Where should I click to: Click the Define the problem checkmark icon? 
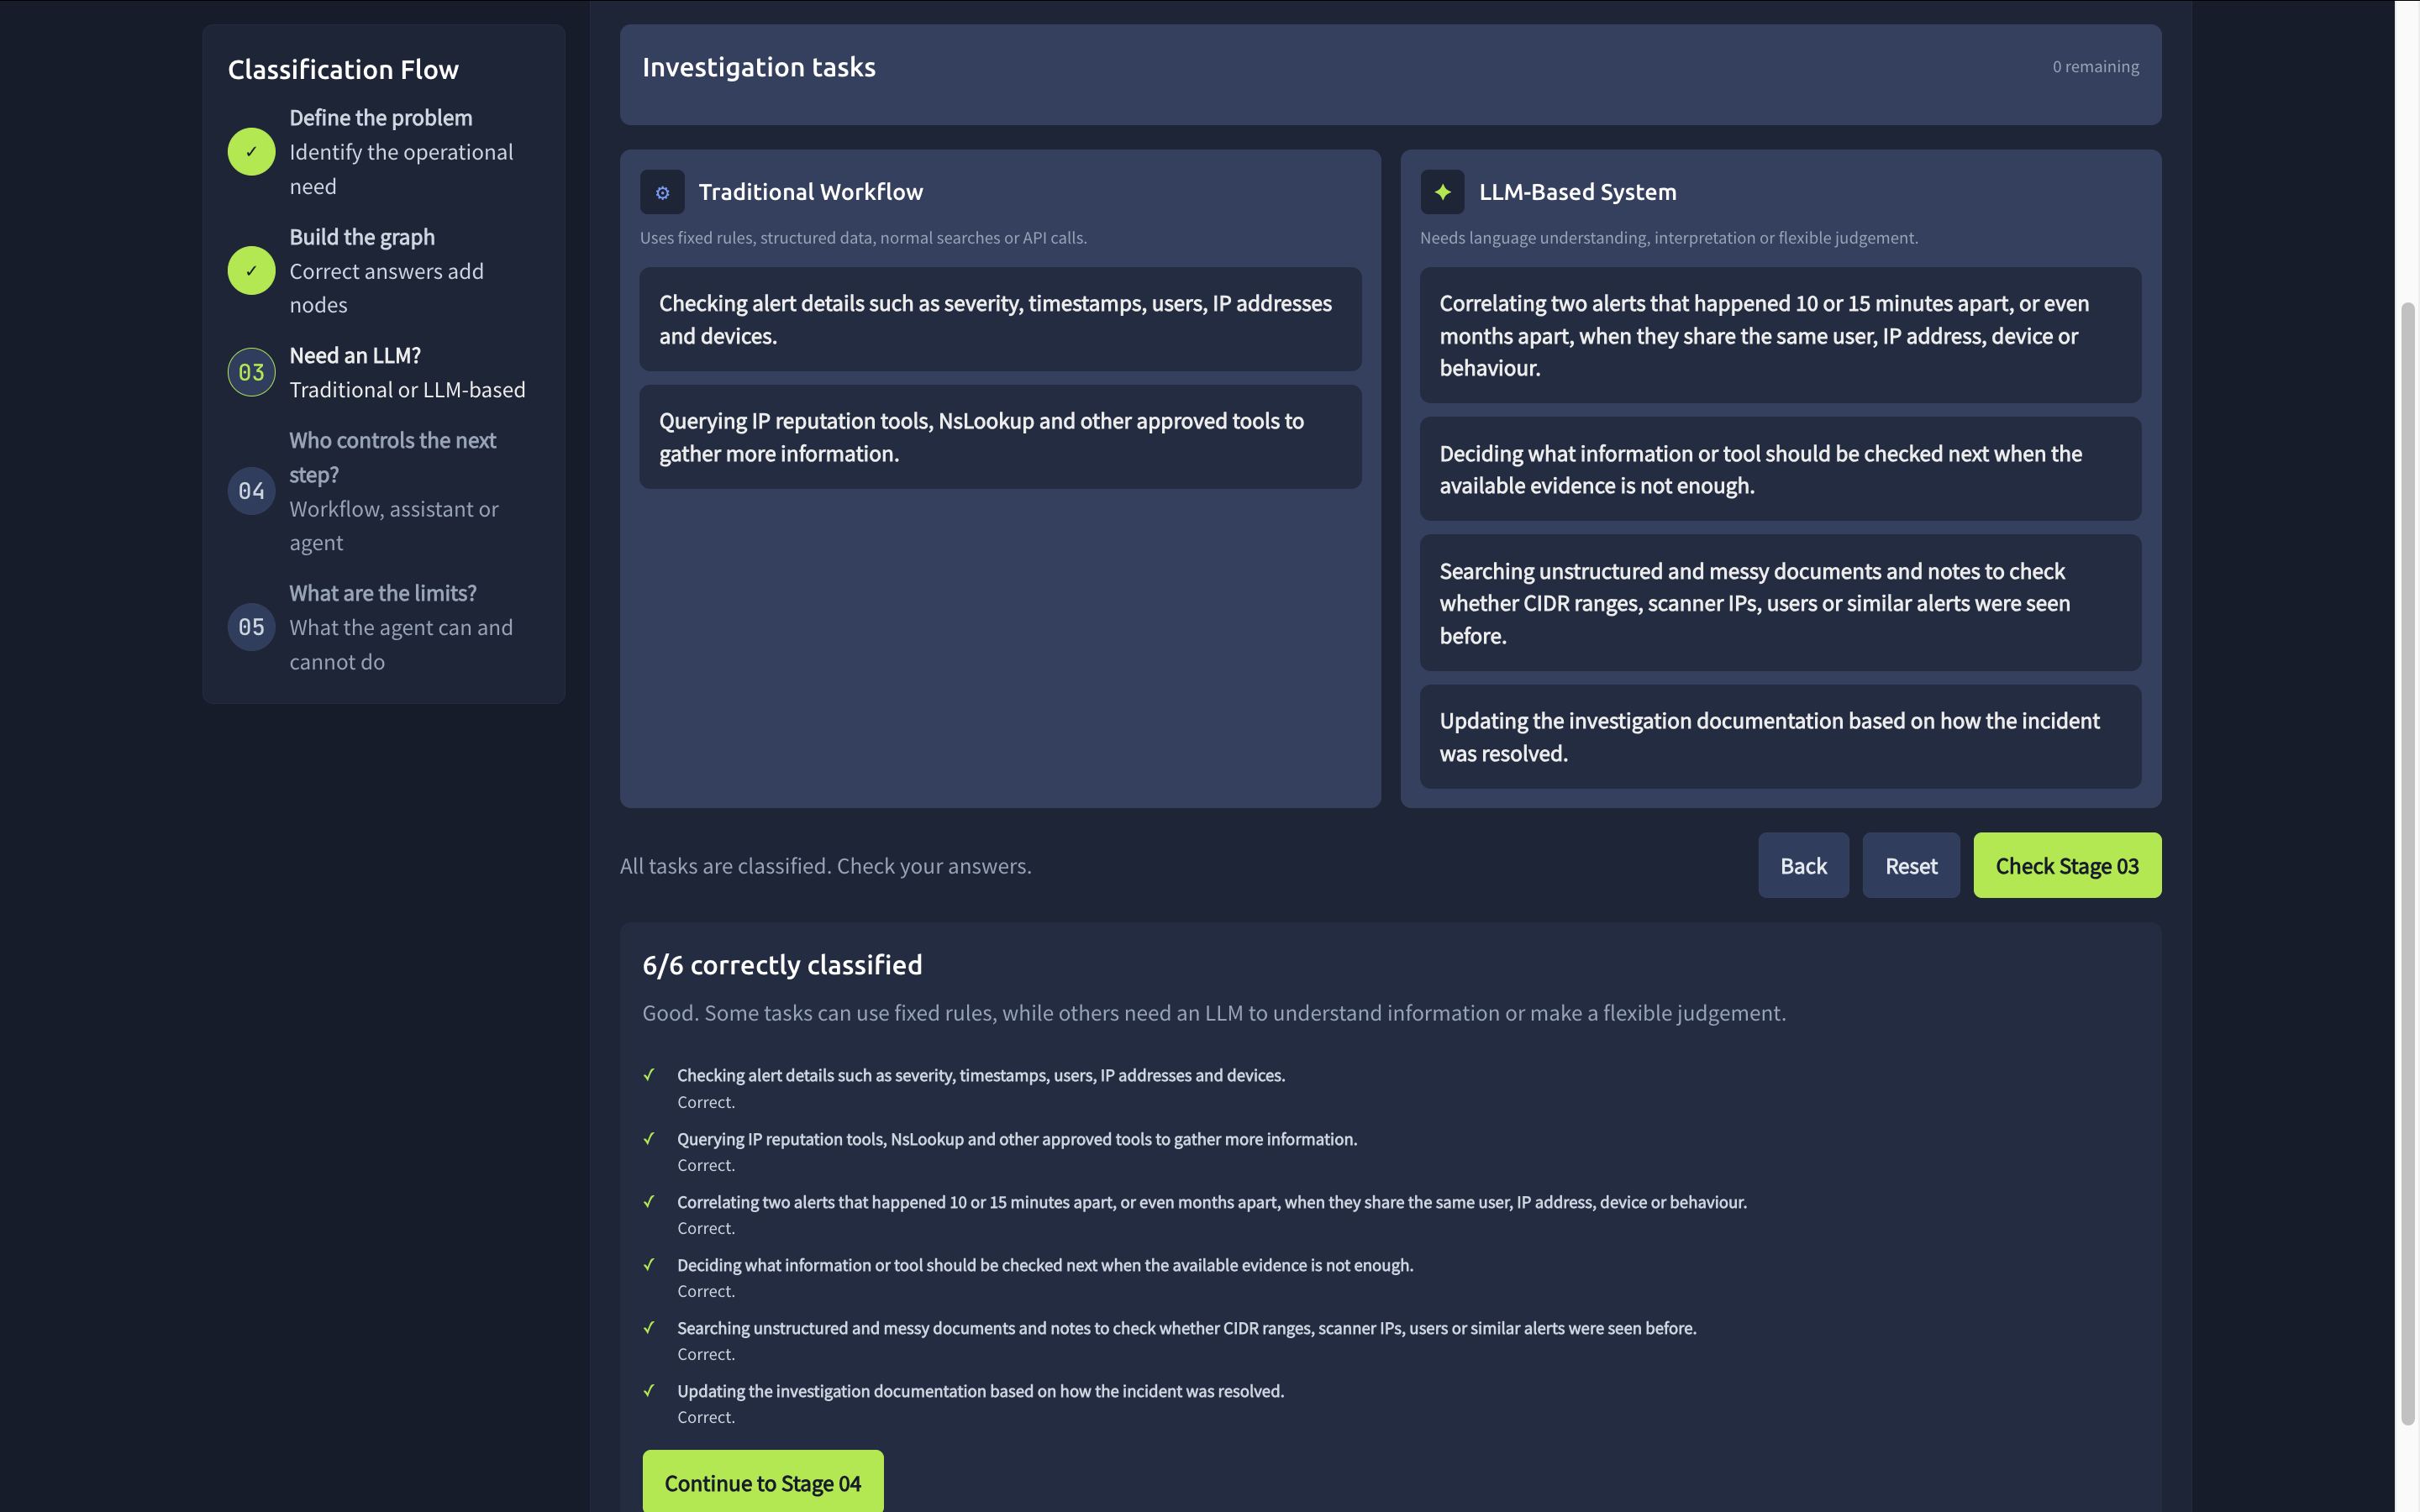pos(251,152)
